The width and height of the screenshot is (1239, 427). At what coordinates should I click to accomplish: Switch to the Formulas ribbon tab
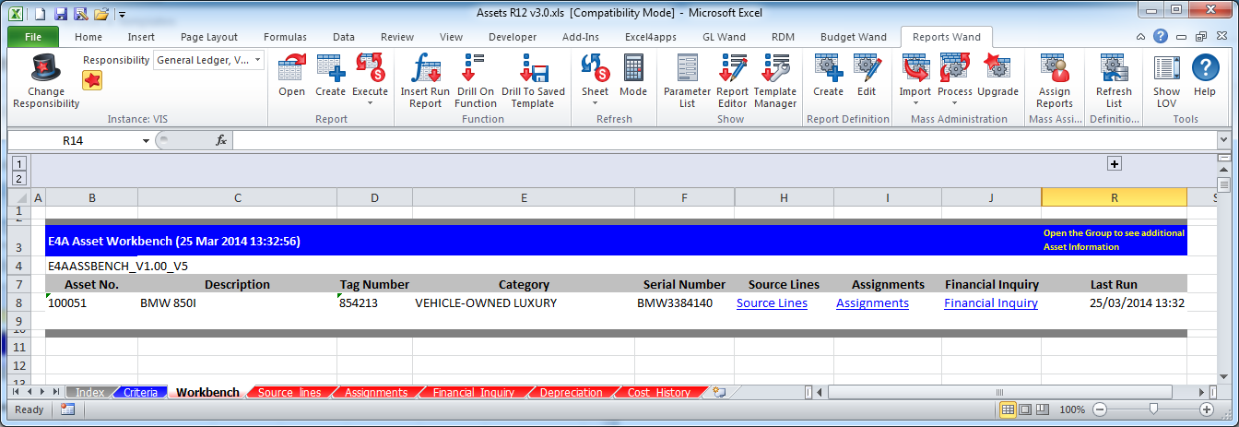click(x=285, y=37)
